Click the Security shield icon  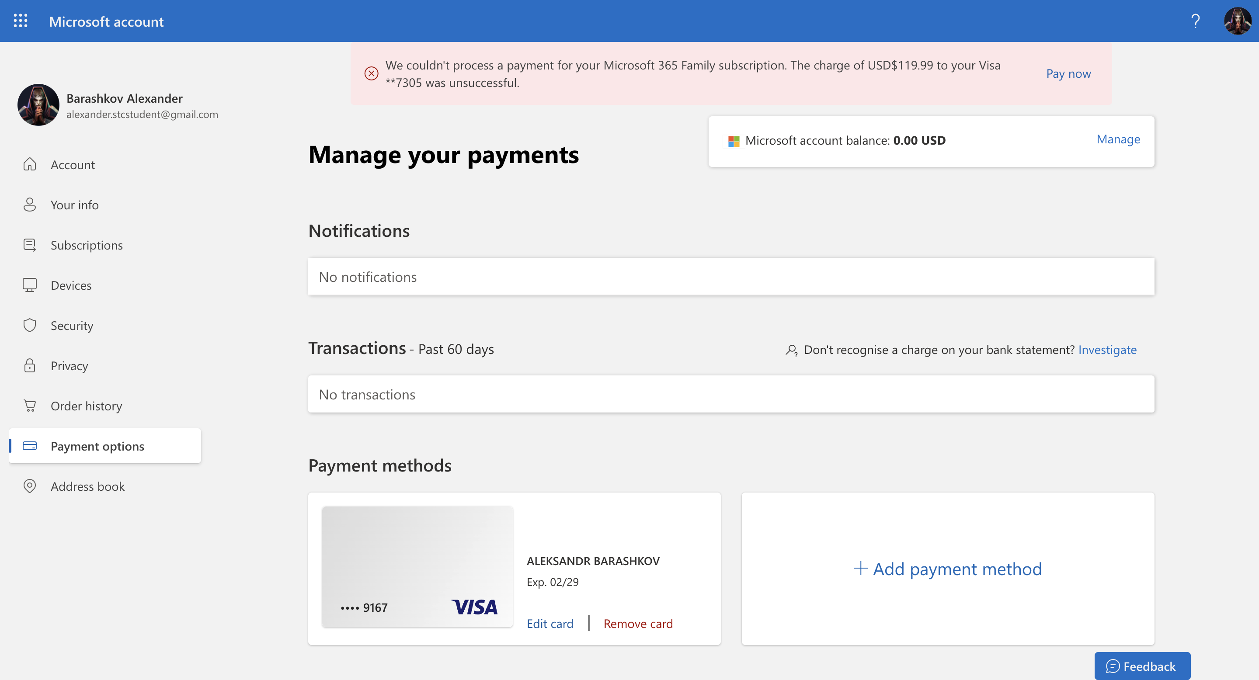point(30,325)
